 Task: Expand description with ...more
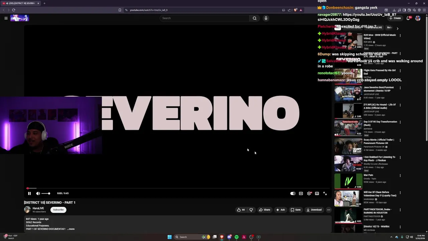(x=71, y=229)
